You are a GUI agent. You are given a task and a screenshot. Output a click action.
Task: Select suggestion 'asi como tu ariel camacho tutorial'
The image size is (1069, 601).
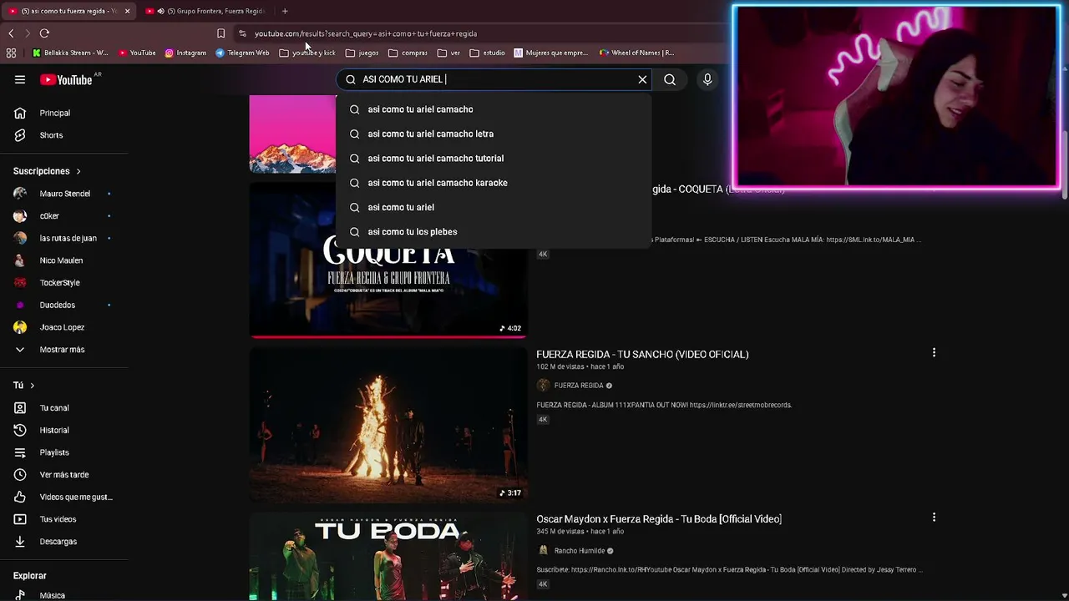(x=493, y=159)
